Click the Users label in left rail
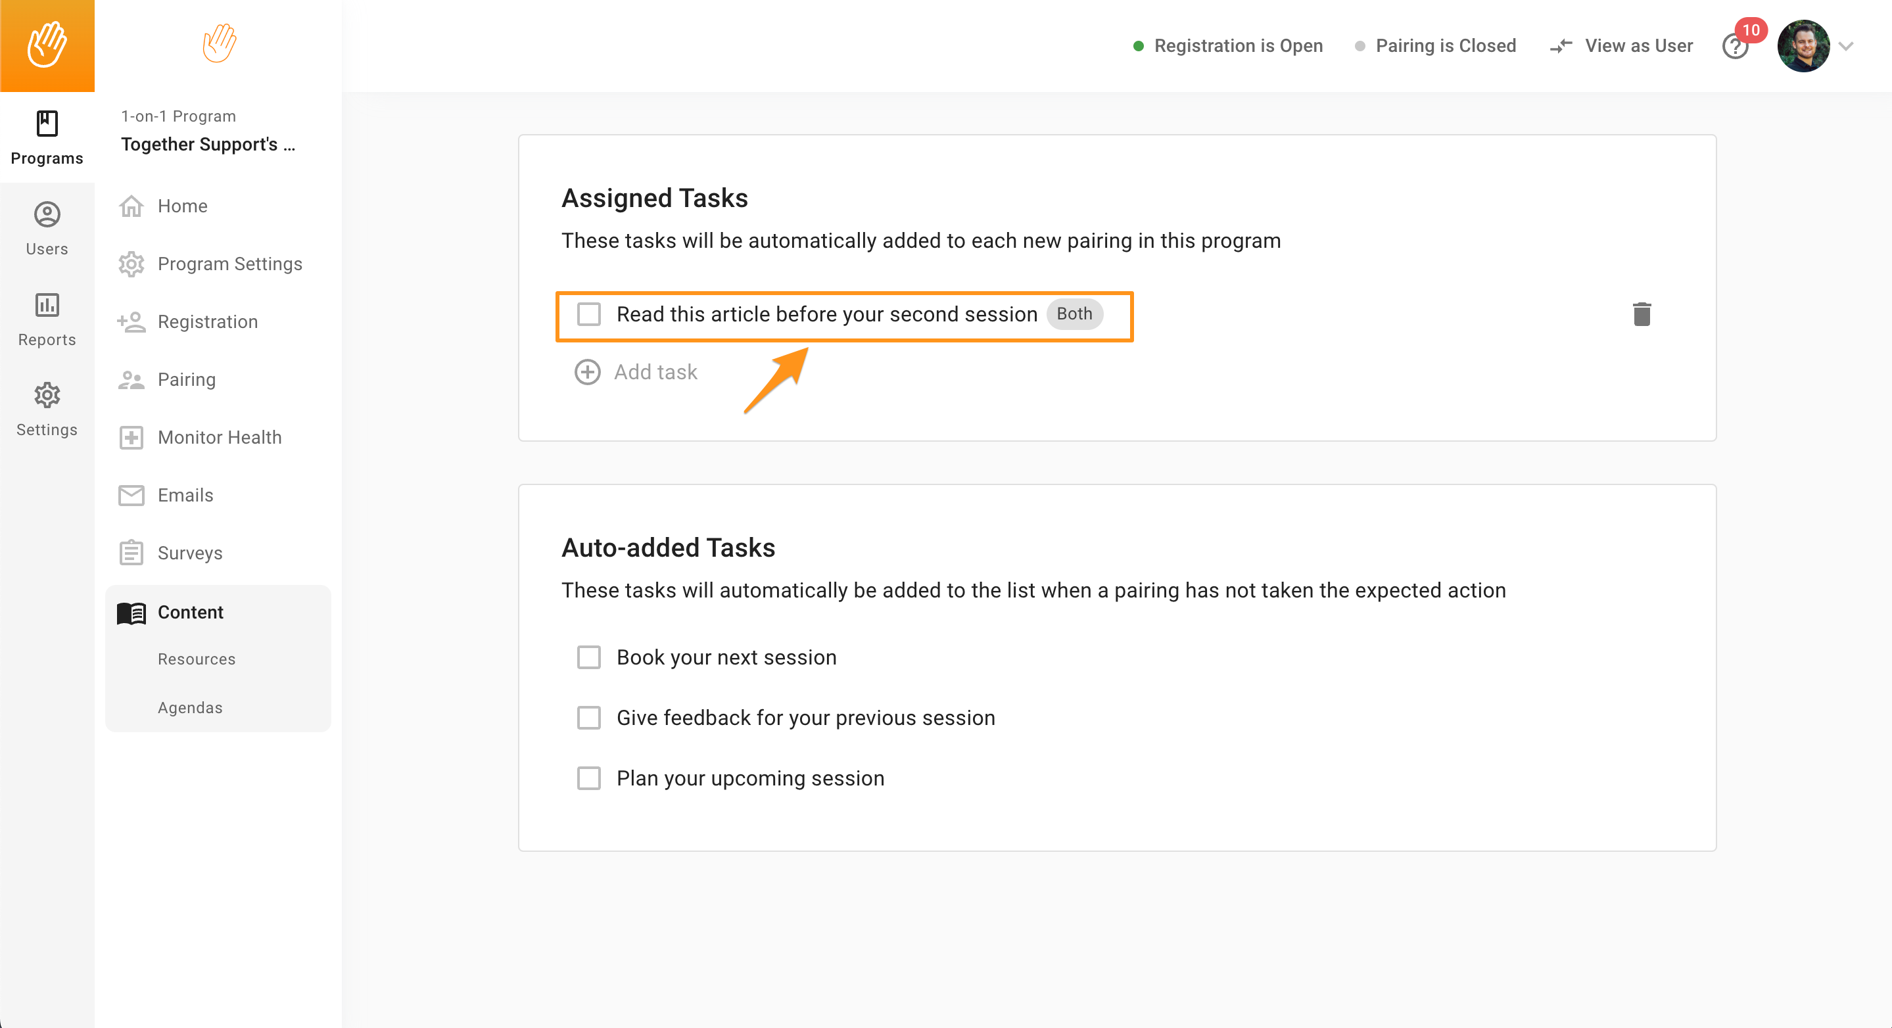 [x=47, y=249]
